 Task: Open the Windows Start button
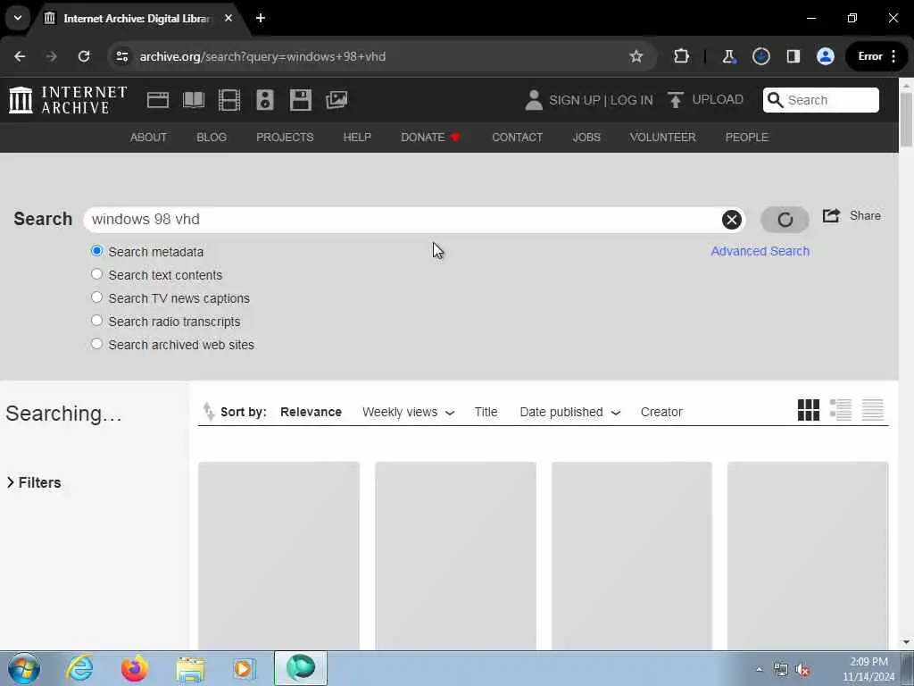pyautogui.click(x=24, y=668)
